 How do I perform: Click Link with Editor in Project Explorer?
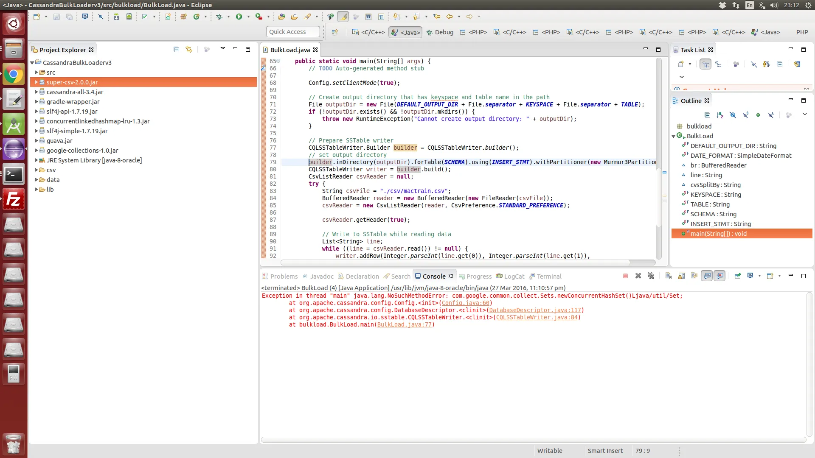point(189,50)
